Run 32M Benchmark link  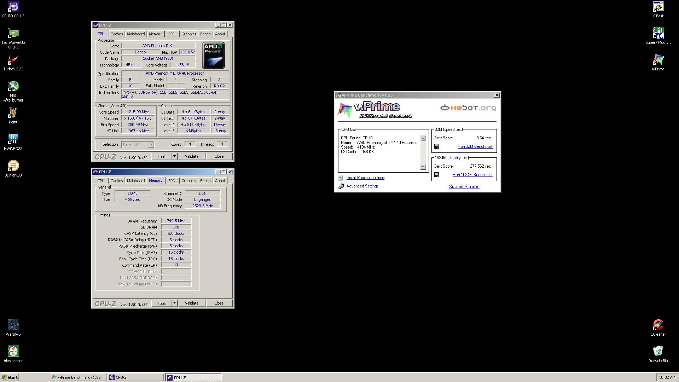tap(475, 146)
